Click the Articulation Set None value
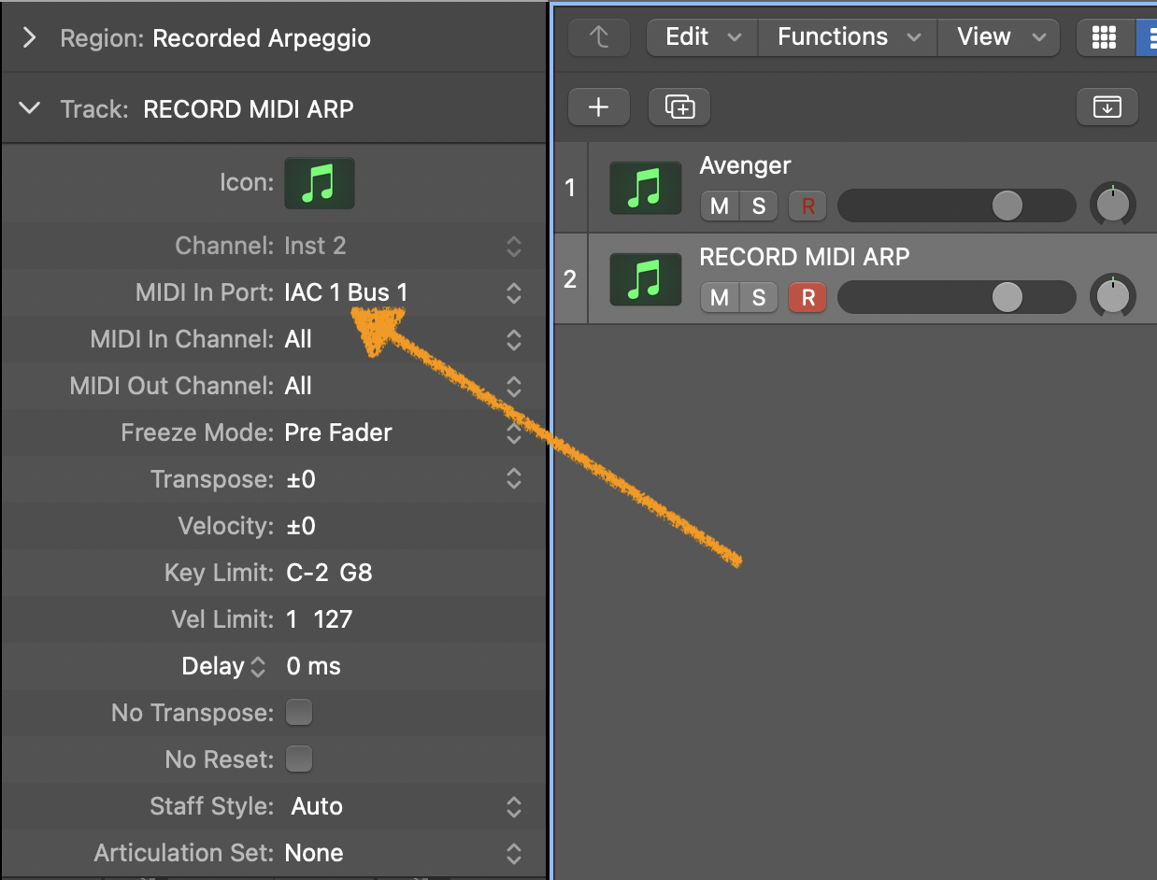Viewport: 1157px width, 880px height. tap(314, 853)
